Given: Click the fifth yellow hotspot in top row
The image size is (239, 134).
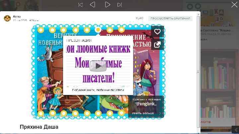Looking at the screenshot, I should [87, 30].
